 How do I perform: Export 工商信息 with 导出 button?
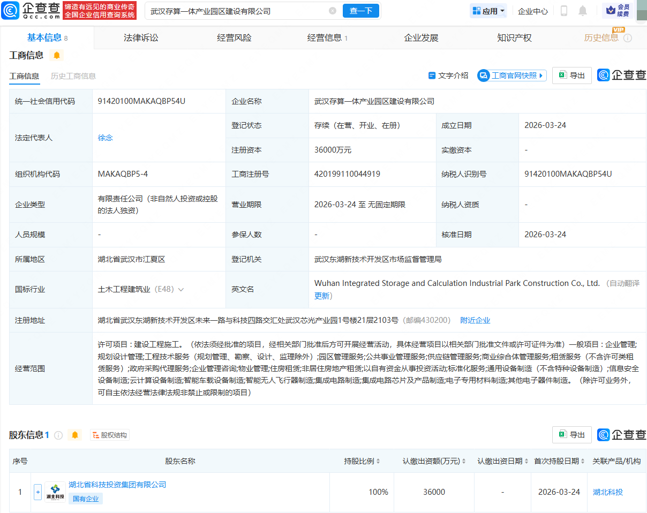pos(571,76)
